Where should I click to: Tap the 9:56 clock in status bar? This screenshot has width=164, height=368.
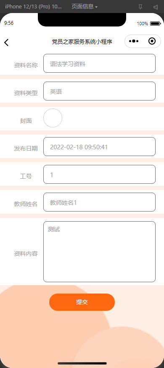9,23
